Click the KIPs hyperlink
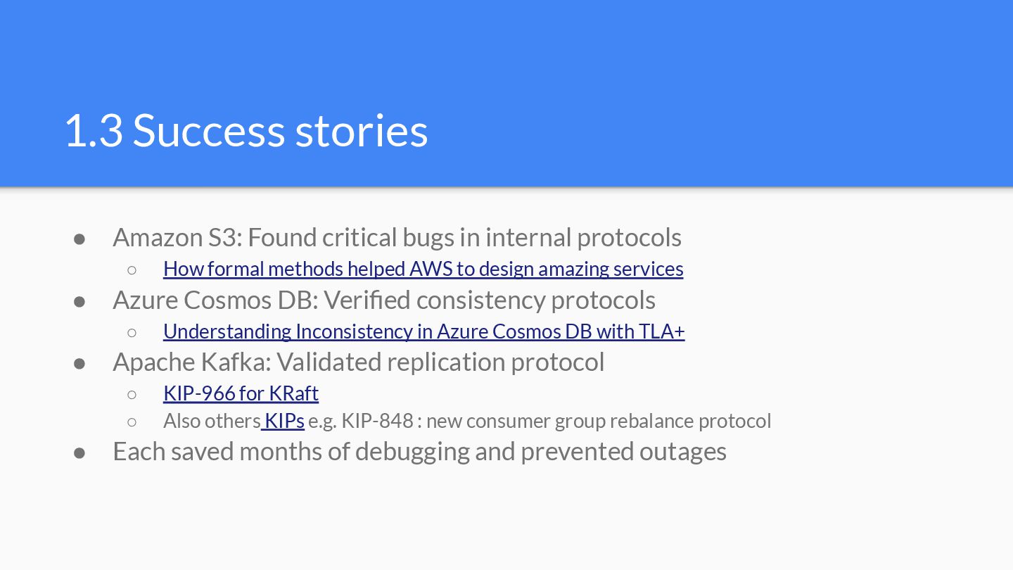This screenshot has height=570, width=1013. (x=284, y=421)
